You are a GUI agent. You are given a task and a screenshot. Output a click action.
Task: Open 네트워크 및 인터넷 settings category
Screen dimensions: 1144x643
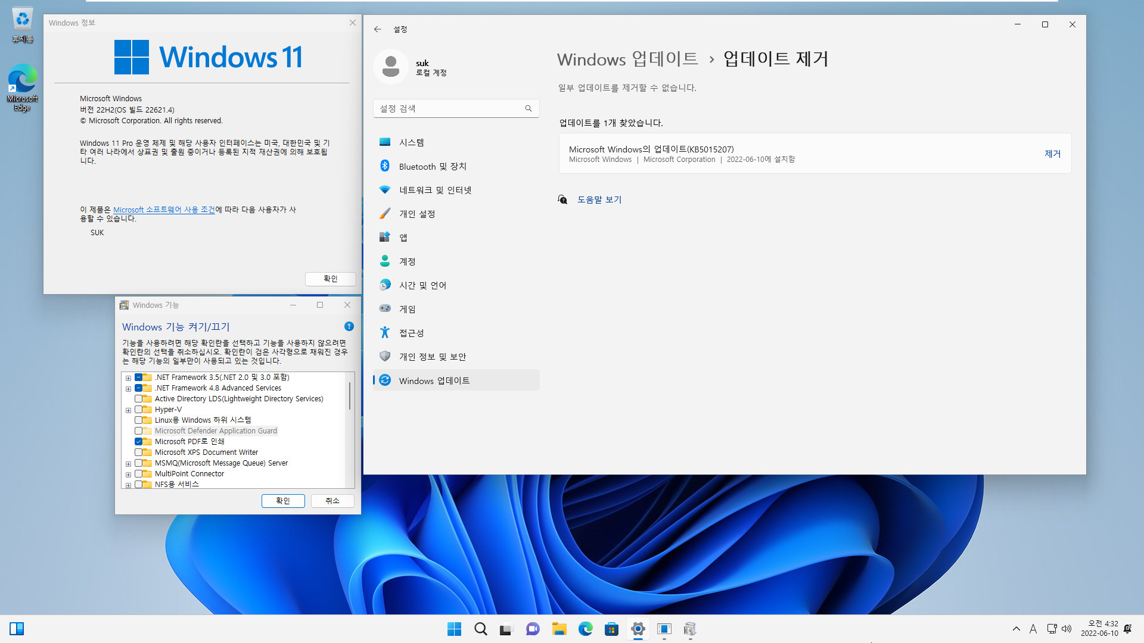click(456, 190)
